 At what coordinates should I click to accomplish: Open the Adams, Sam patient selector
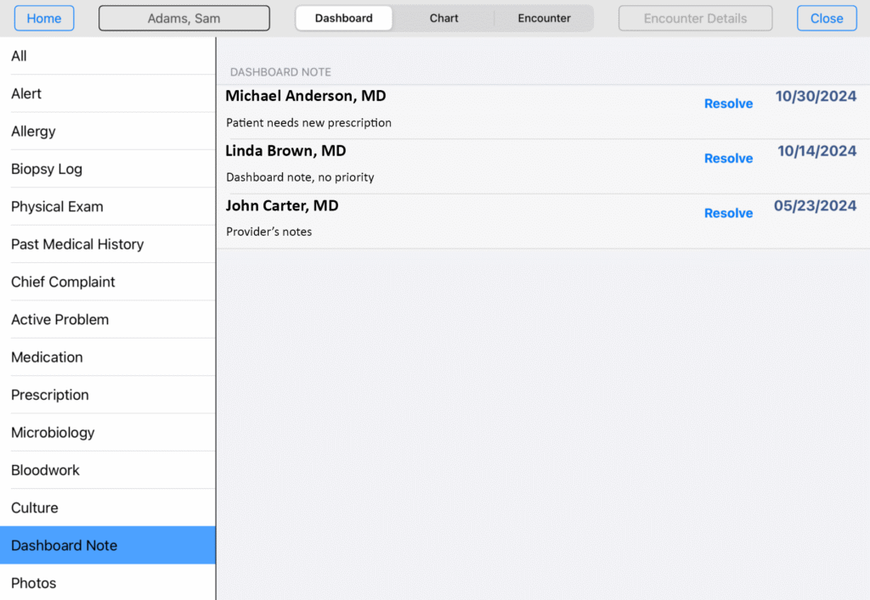point(184,18)
